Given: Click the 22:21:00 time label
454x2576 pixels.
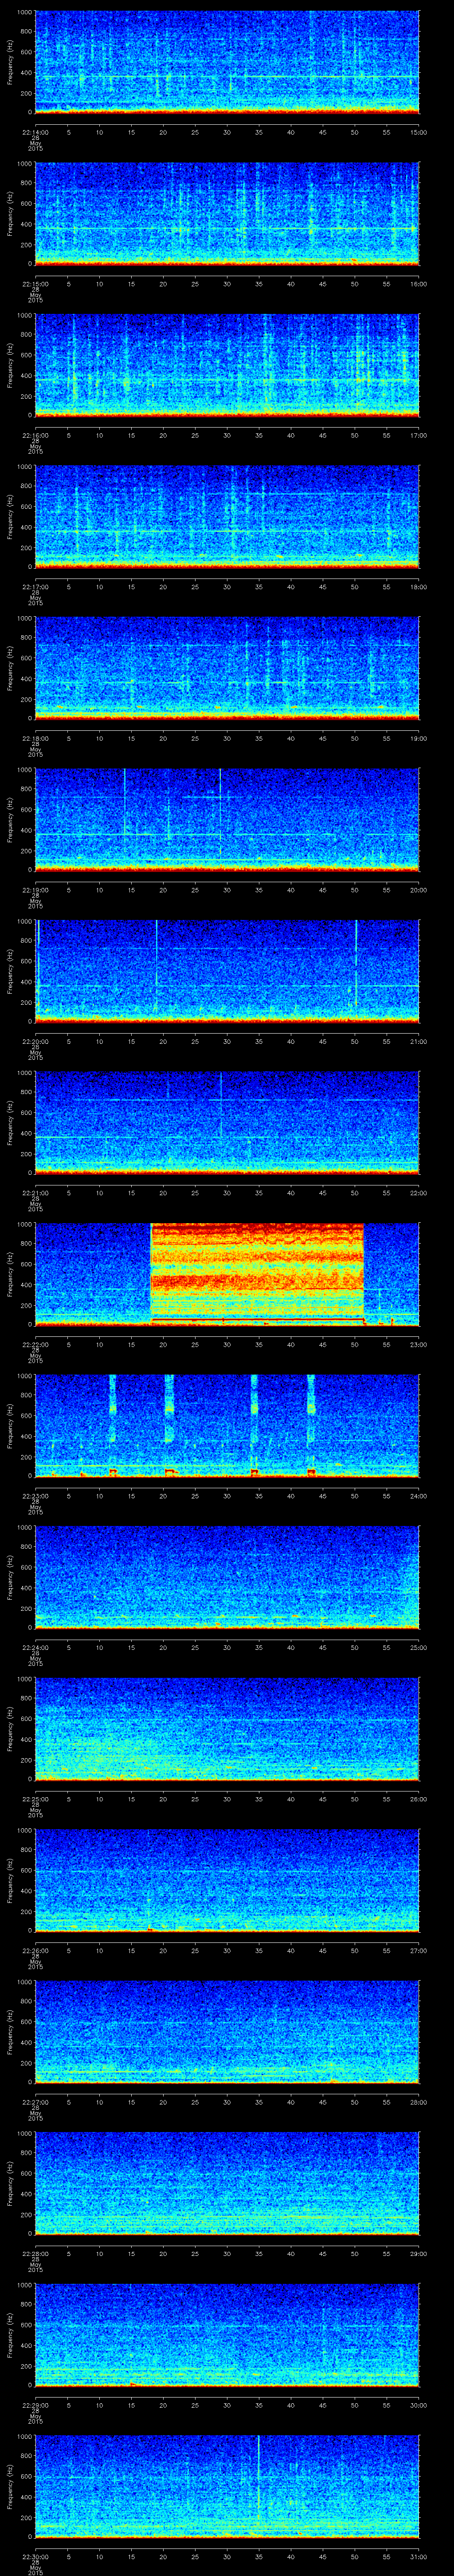Looking at the screenshot, I should pyautogui.click(x=35, y=1193).
